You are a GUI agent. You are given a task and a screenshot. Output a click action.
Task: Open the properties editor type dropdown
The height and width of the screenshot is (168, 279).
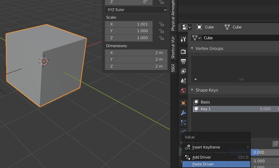pyautogui.click(x=186, y=27)
